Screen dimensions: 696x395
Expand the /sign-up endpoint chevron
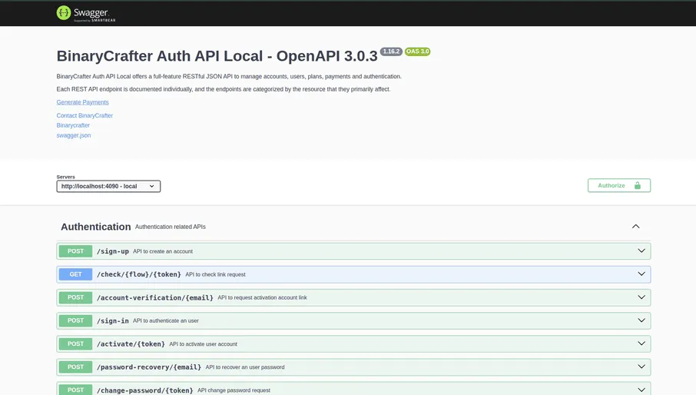pos(641,251)
